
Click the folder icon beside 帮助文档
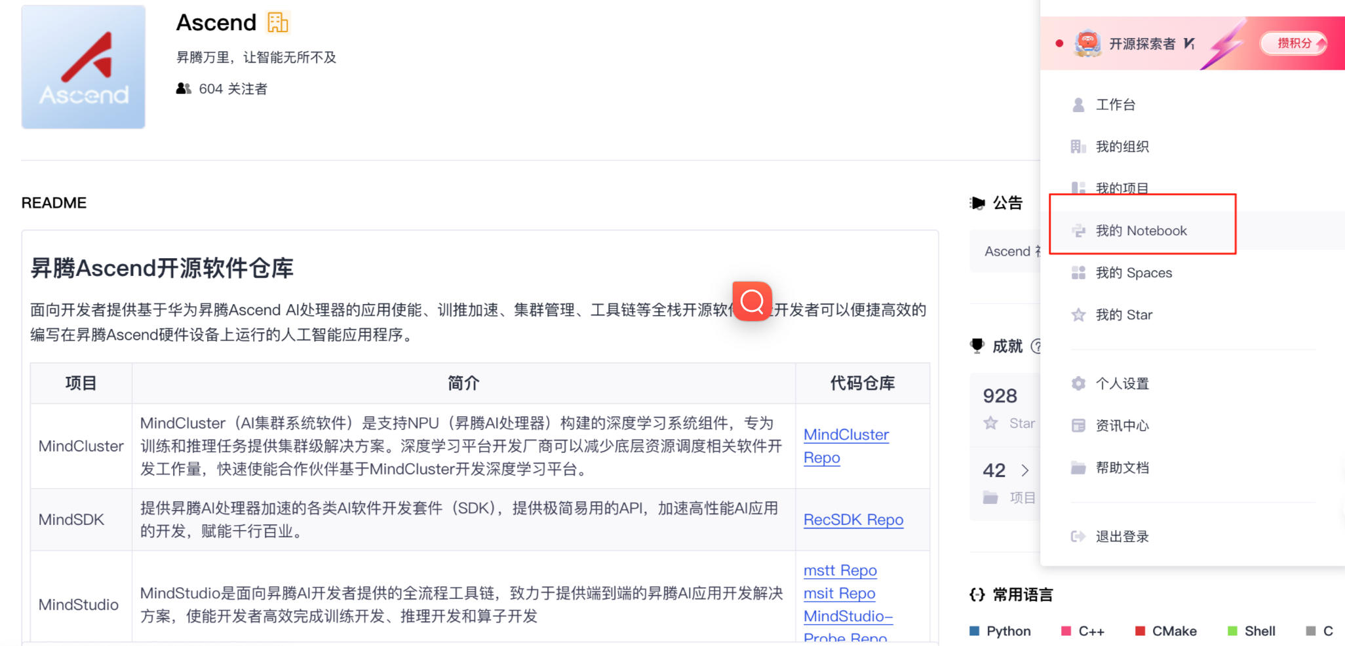click(1078, 468)
